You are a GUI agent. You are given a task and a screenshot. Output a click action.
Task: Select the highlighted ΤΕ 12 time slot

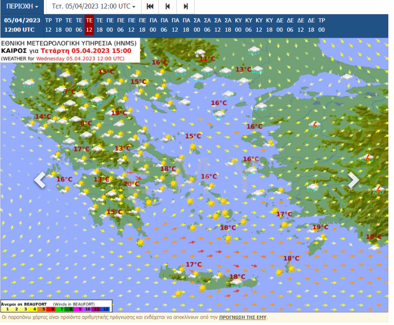coord(89,25)
